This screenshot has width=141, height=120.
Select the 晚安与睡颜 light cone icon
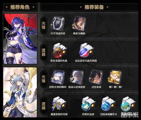[x=79, y=24]
